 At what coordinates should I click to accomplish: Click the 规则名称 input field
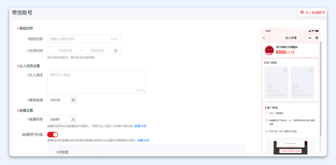79,39
